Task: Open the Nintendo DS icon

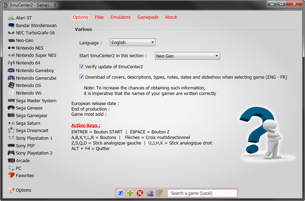Action: [x=11, y=85]
